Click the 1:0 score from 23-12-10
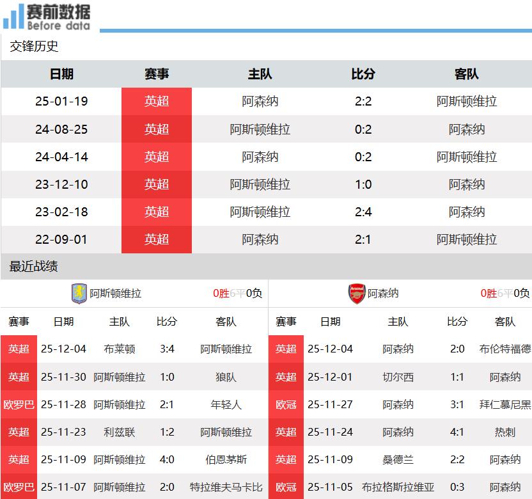The width and height of the screenshot is (532, 499). click(363, 184)
